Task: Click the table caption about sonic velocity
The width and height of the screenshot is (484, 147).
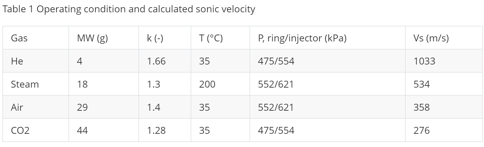Action: pyautogui.click(x=129, y=9)
